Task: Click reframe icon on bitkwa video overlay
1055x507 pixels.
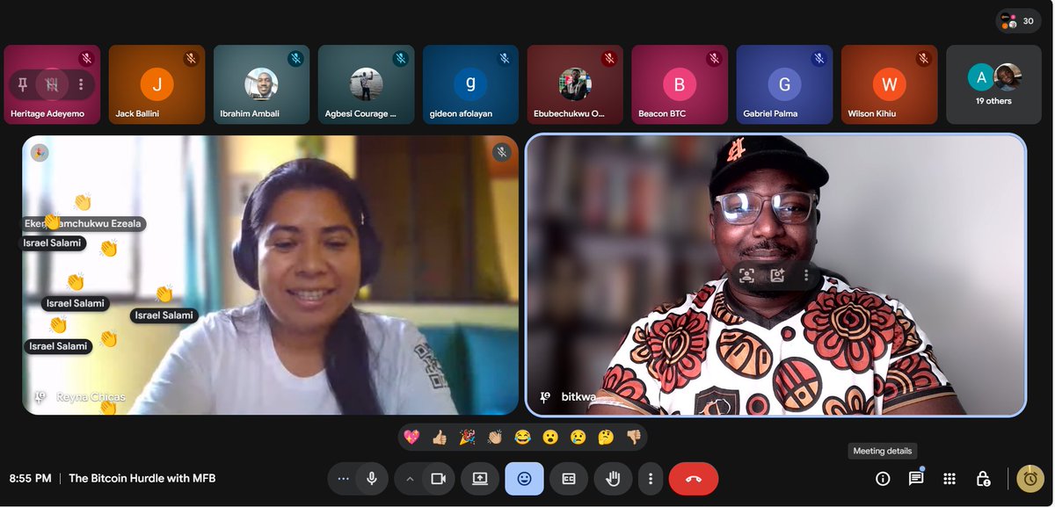Action: 746,275
